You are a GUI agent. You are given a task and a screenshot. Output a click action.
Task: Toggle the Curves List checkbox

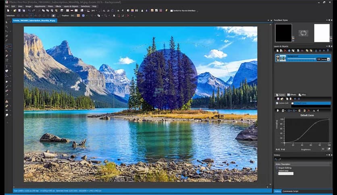click(277, 103)
